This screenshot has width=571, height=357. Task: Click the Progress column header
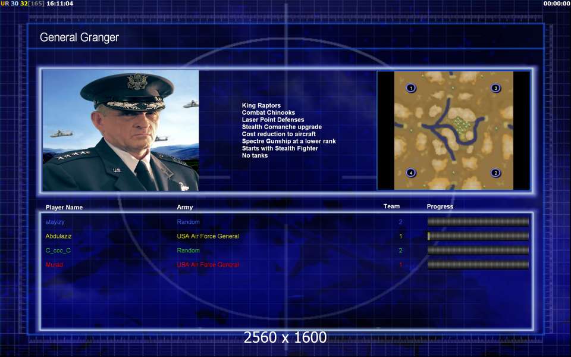point(440,206)
